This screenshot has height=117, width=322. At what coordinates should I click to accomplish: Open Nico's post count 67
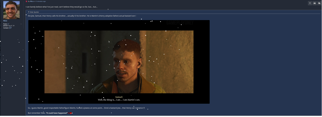click(8, 24)
